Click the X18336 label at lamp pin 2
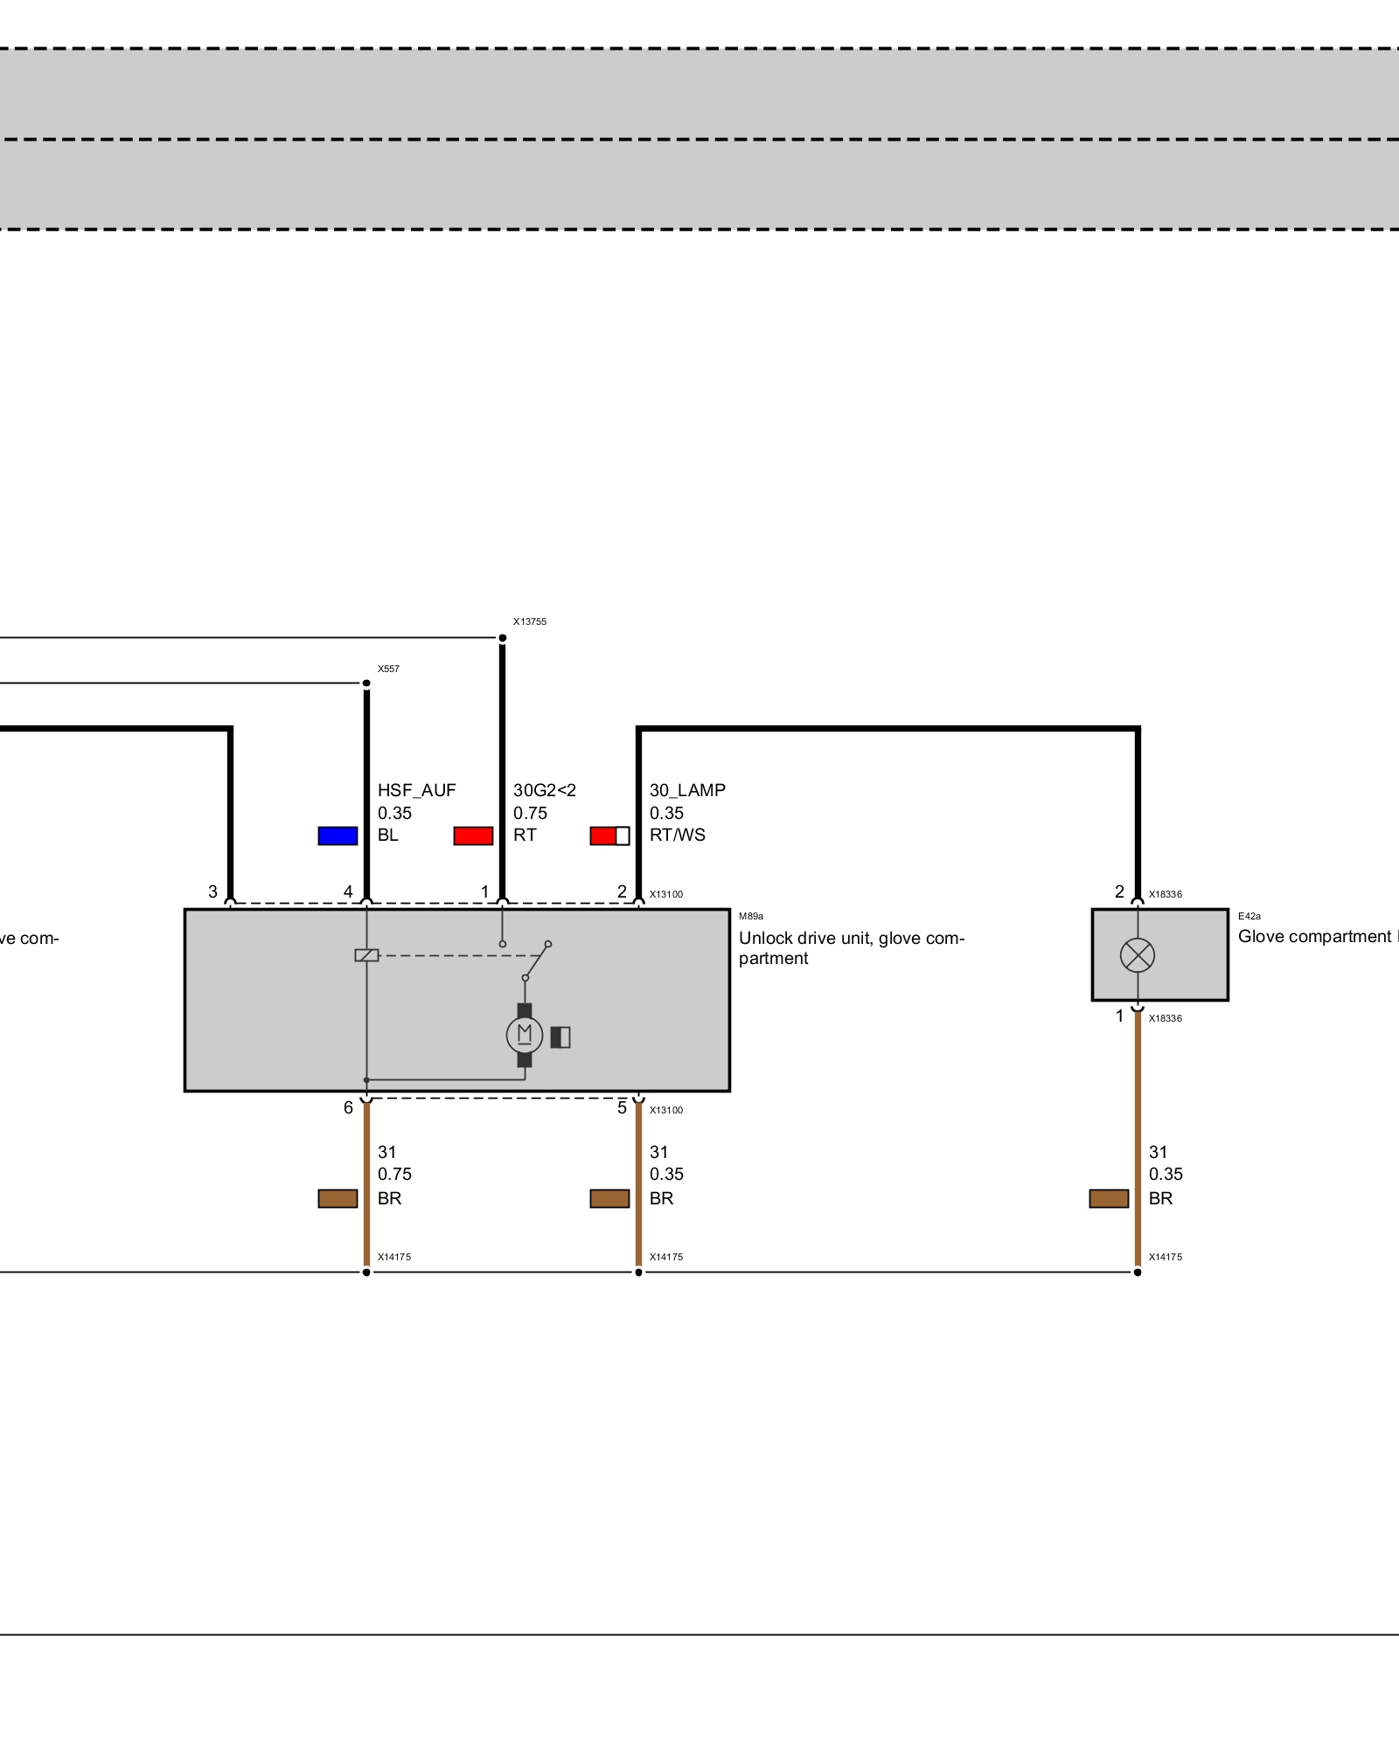 coord(1166,894)
